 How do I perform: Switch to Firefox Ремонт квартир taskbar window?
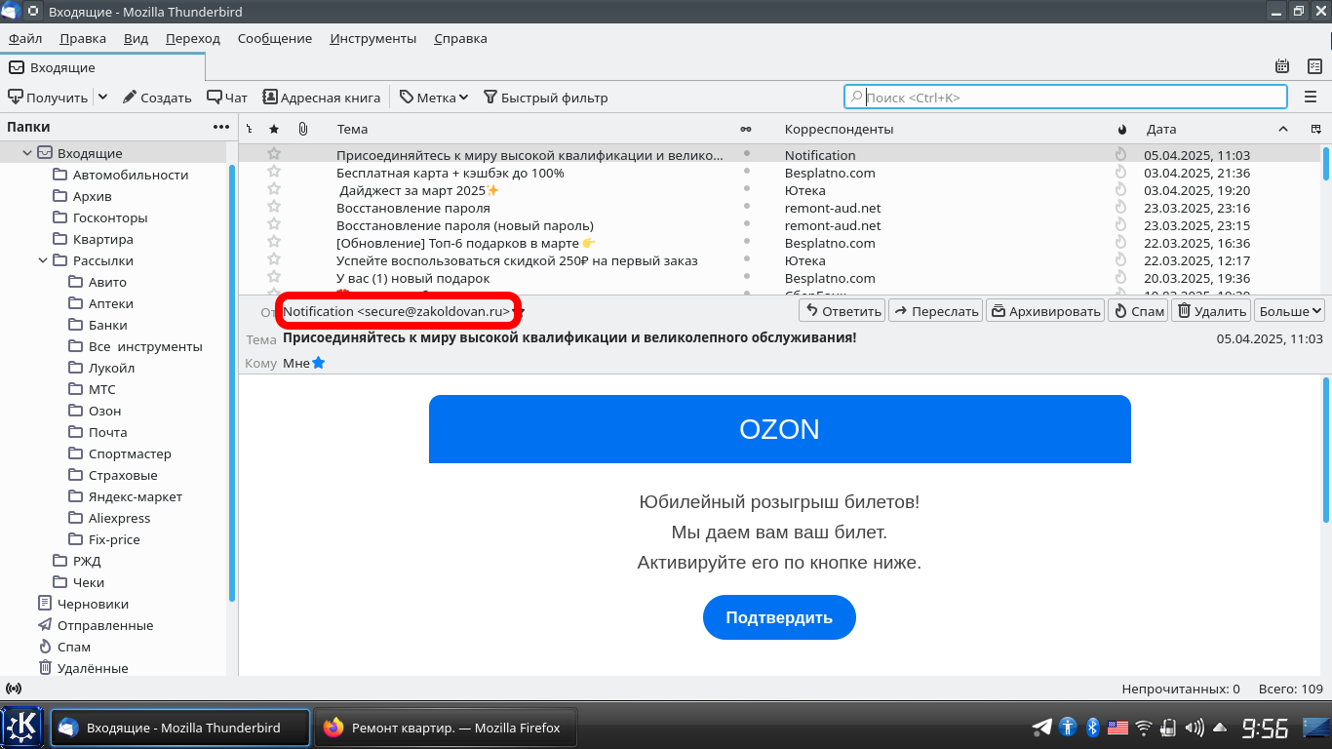tap(446, 728)
